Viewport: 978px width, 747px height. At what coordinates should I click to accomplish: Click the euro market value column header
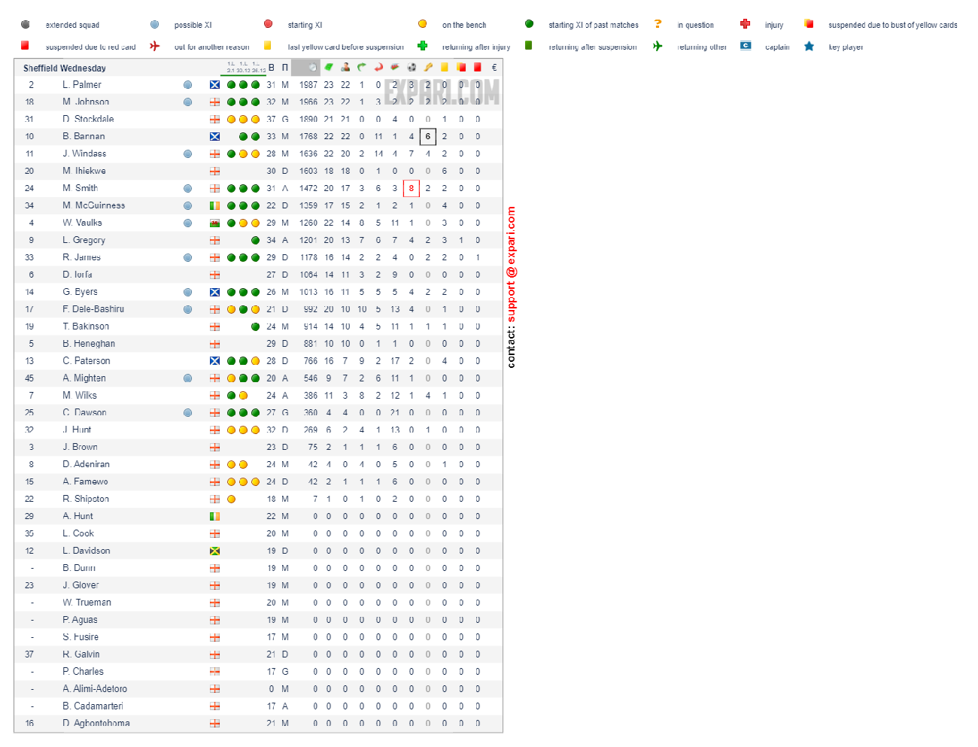494,68
